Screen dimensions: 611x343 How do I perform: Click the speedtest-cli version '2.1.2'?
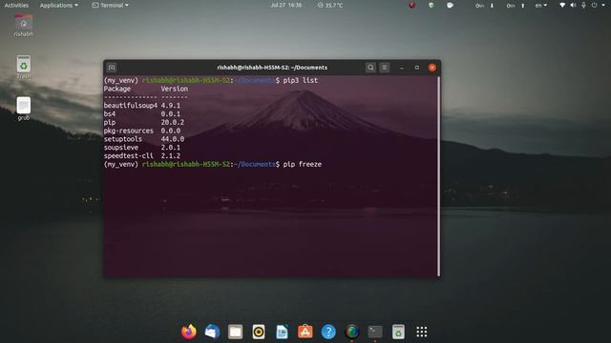tap(171, 156)
